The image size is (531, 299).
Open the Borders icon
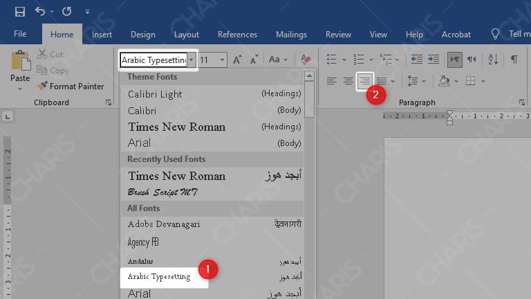tap(470, 81)
